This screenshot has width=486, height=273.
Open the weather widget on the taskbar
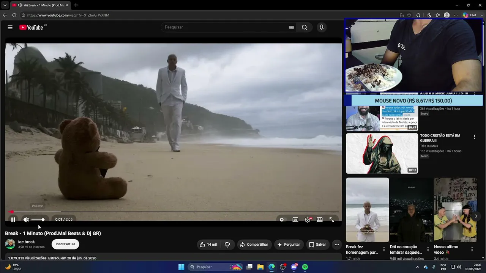tap(13, 267)
